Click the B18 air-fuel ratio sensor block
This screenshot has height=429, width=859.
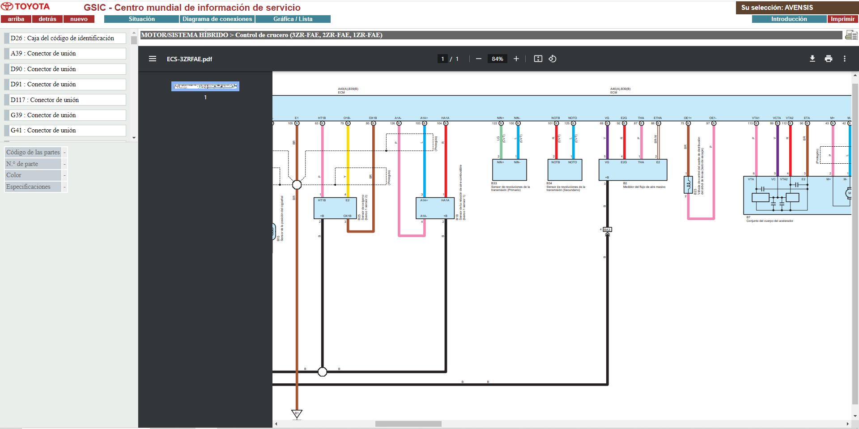(x=435, y=208)
